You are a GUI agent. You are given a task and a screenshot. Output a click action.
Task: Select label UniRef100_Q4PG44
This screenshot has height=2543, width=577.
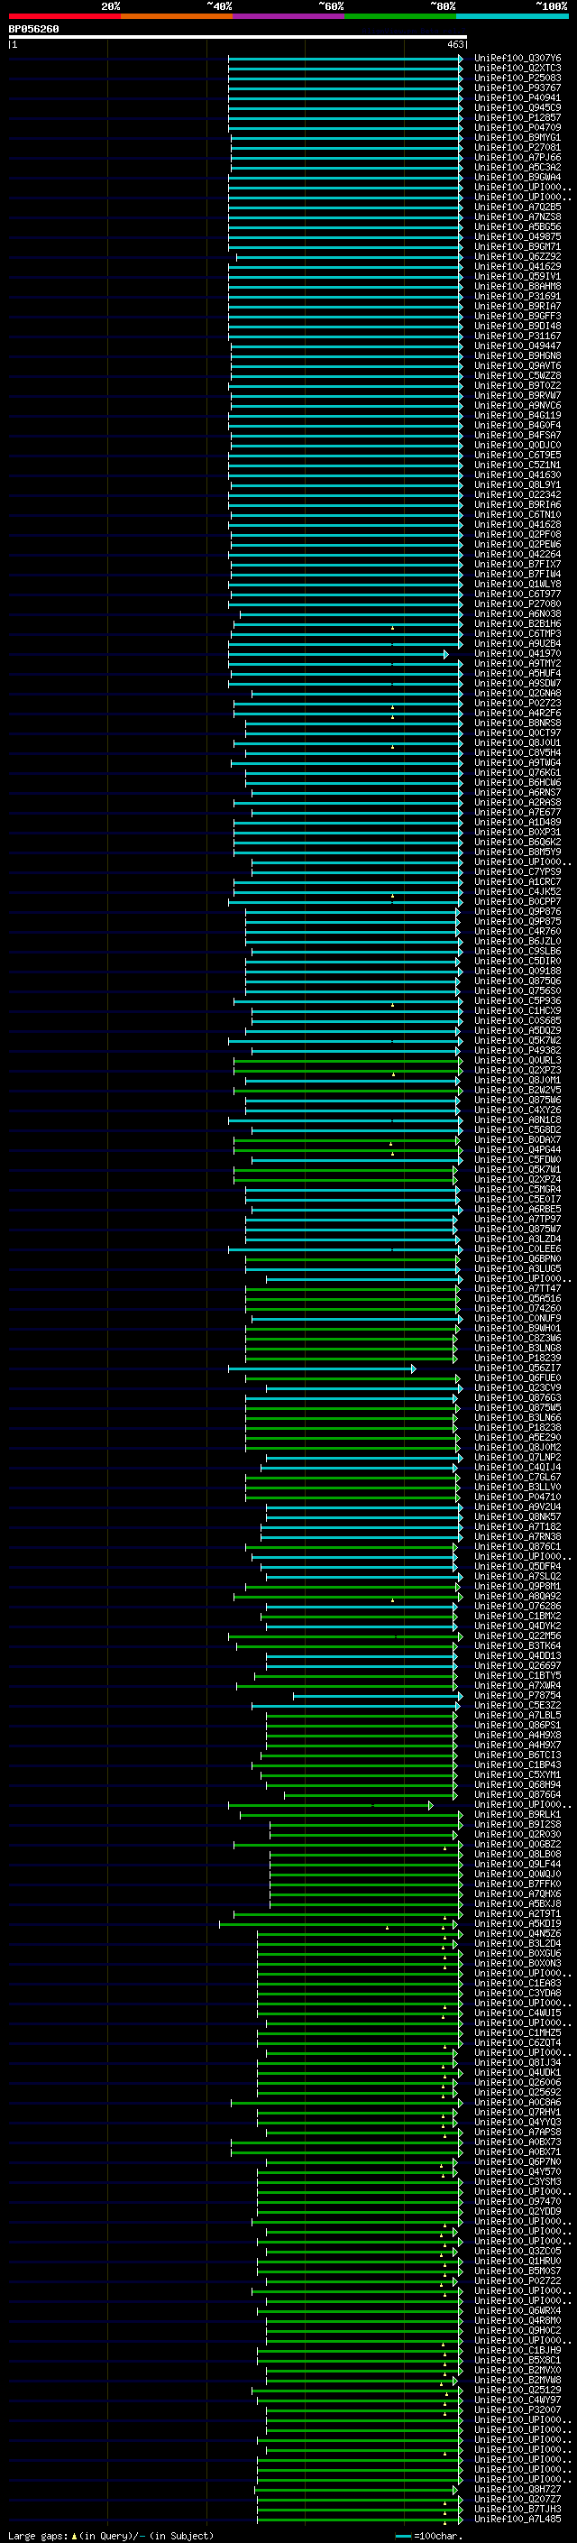pyautogui.click(x=517, y=1149)
